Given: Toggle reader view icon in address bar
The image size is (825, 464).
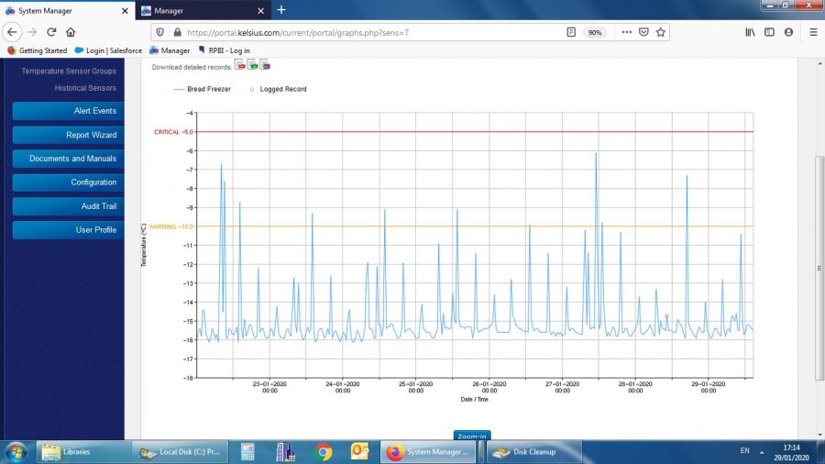Looking at the screenshot, I should (x=571, y=32).
